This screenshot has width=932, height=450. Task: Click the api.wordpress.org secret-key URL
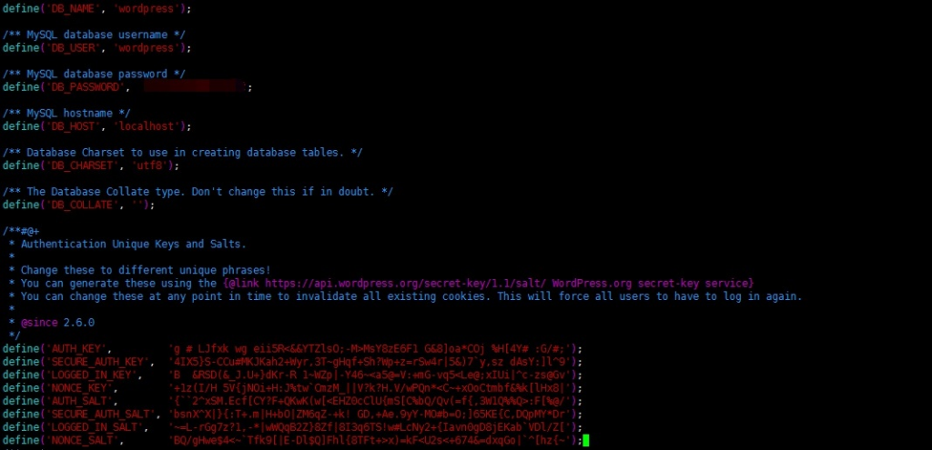(x=405, y=283)
